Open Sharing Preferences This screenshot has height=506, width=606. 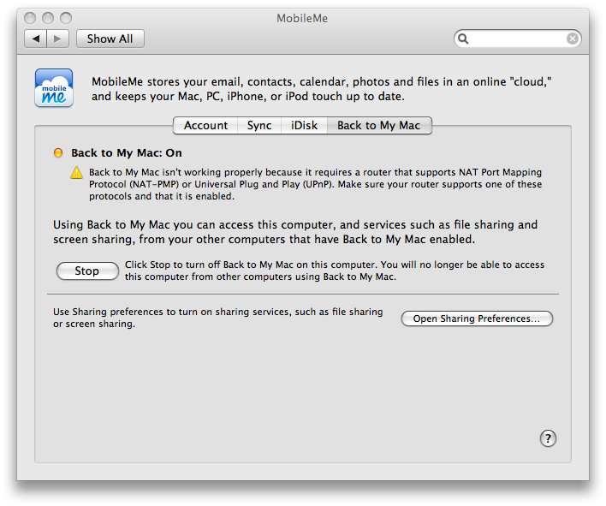[x=477, y=318]
